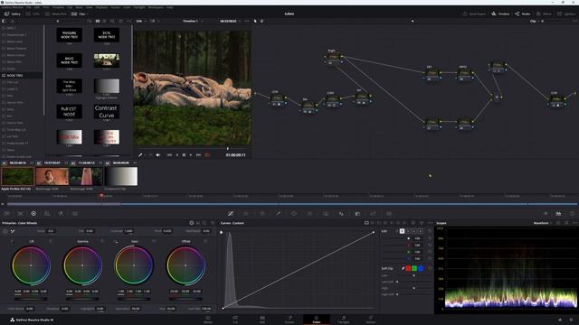Open the Clips dropdown arrow

(87, 14)
